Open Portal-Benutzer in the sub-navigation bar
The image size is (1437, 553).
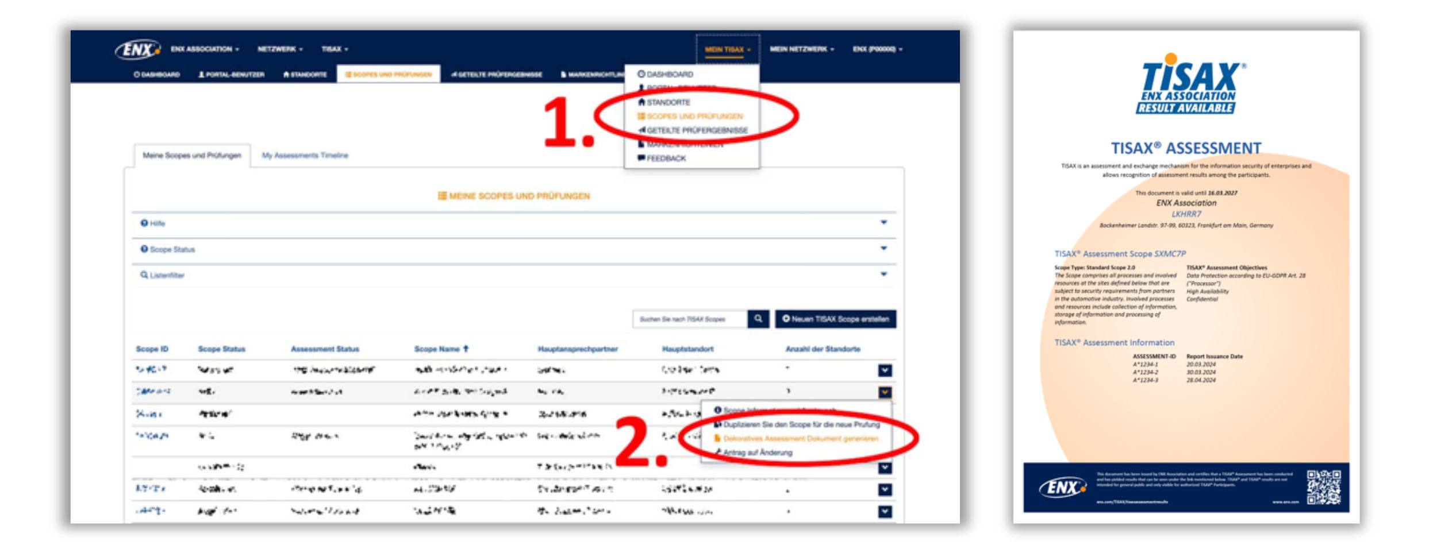(x=231, y=75)
